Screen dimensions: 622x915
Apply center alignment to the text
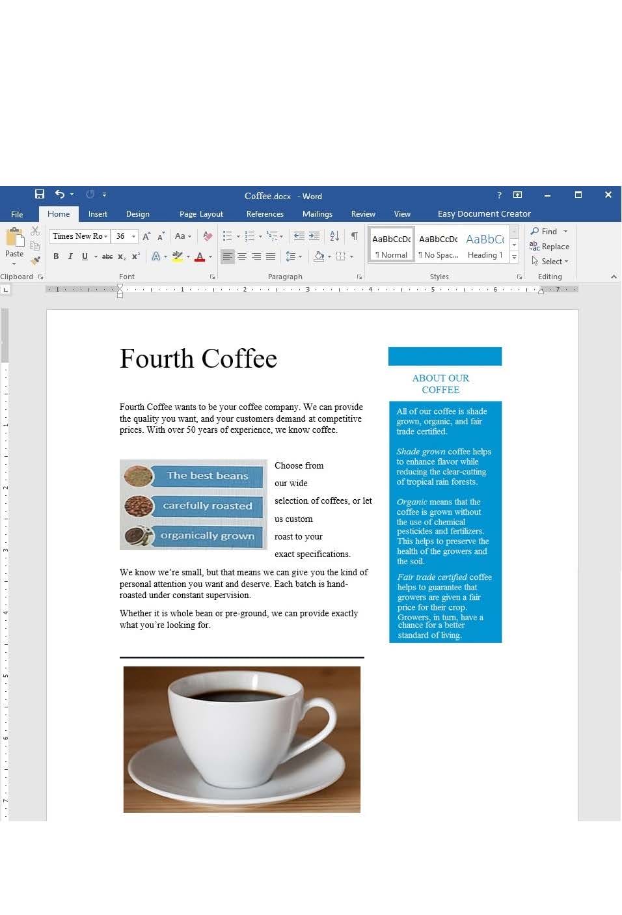[242, 256]
